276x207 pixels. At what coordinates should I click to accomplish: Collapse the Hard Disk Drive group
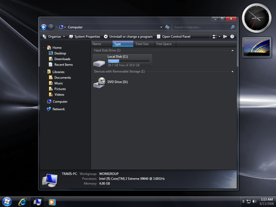click(232, 51)
